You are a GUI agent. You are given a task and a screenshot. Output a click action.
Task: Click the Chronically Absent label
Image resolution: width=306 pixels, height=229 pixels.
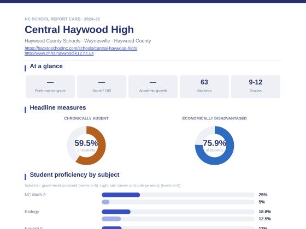click(86, 118)
